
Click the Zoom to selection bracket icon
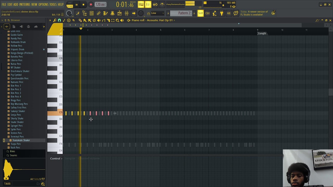click(113, 20)
